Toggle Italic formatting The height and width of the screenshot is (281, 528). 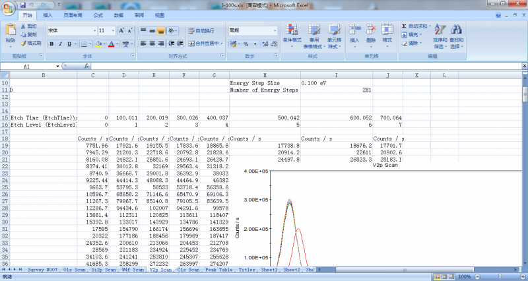point(60,44)
